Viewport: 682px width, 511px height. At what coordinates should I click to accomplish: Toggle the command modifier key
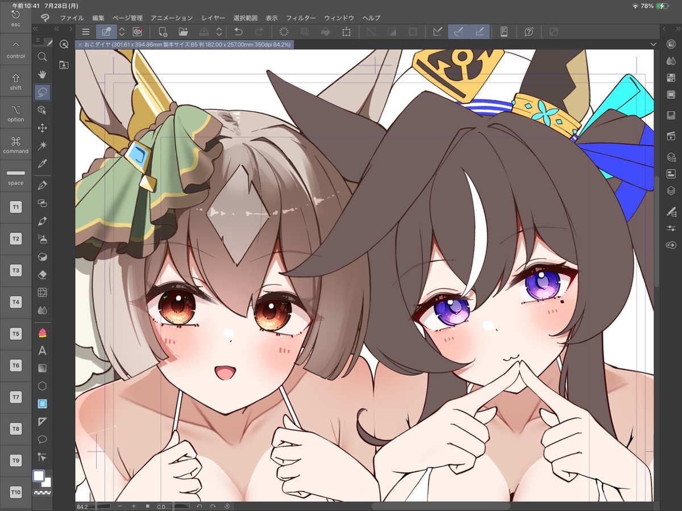click(16, 145)
